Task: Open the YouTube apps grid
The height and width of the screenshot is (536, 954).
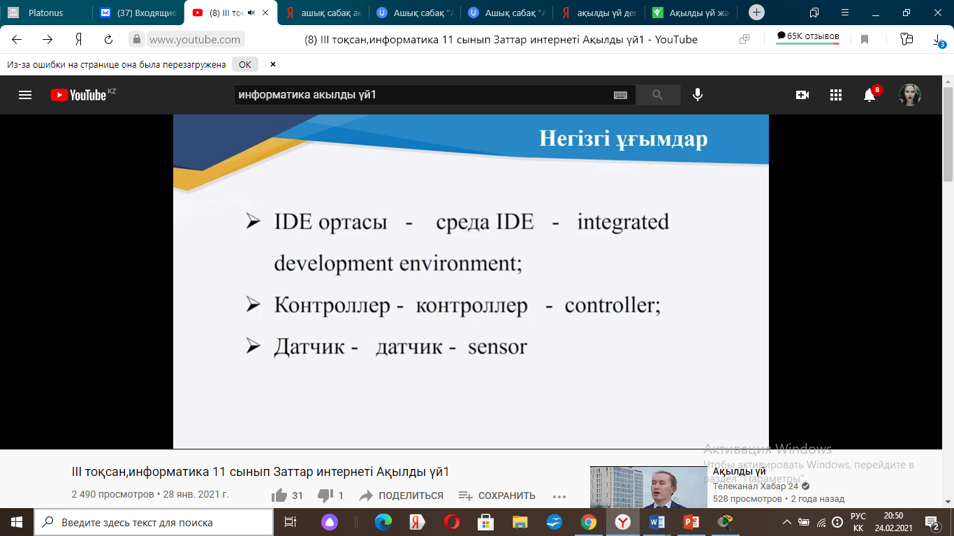Action: click(x=836, y=95)
